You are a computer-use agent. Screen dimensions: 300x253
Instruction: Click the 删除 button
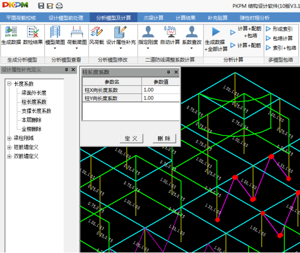tap(164, 138)
